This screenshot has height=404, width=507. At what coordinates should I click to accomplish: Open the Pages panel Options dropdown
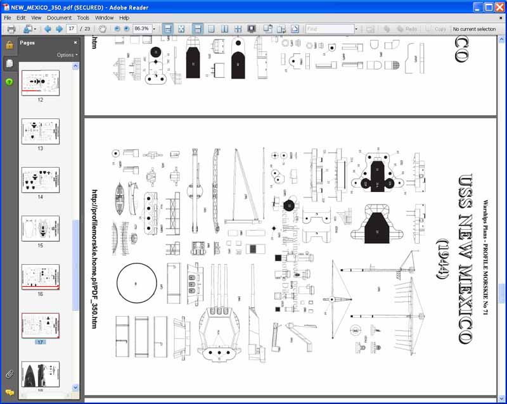[x=67, y=55]
